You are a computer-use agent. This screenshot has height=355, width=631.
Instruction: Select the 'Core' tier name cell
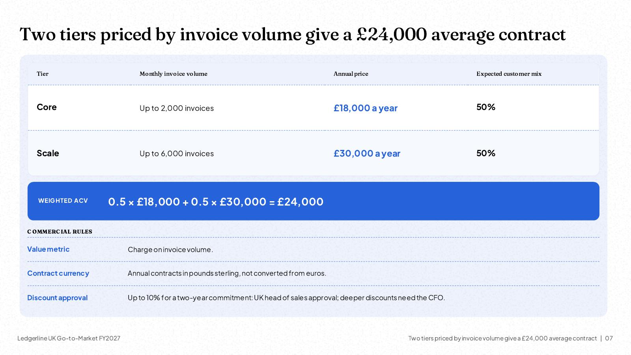point(47,107)
